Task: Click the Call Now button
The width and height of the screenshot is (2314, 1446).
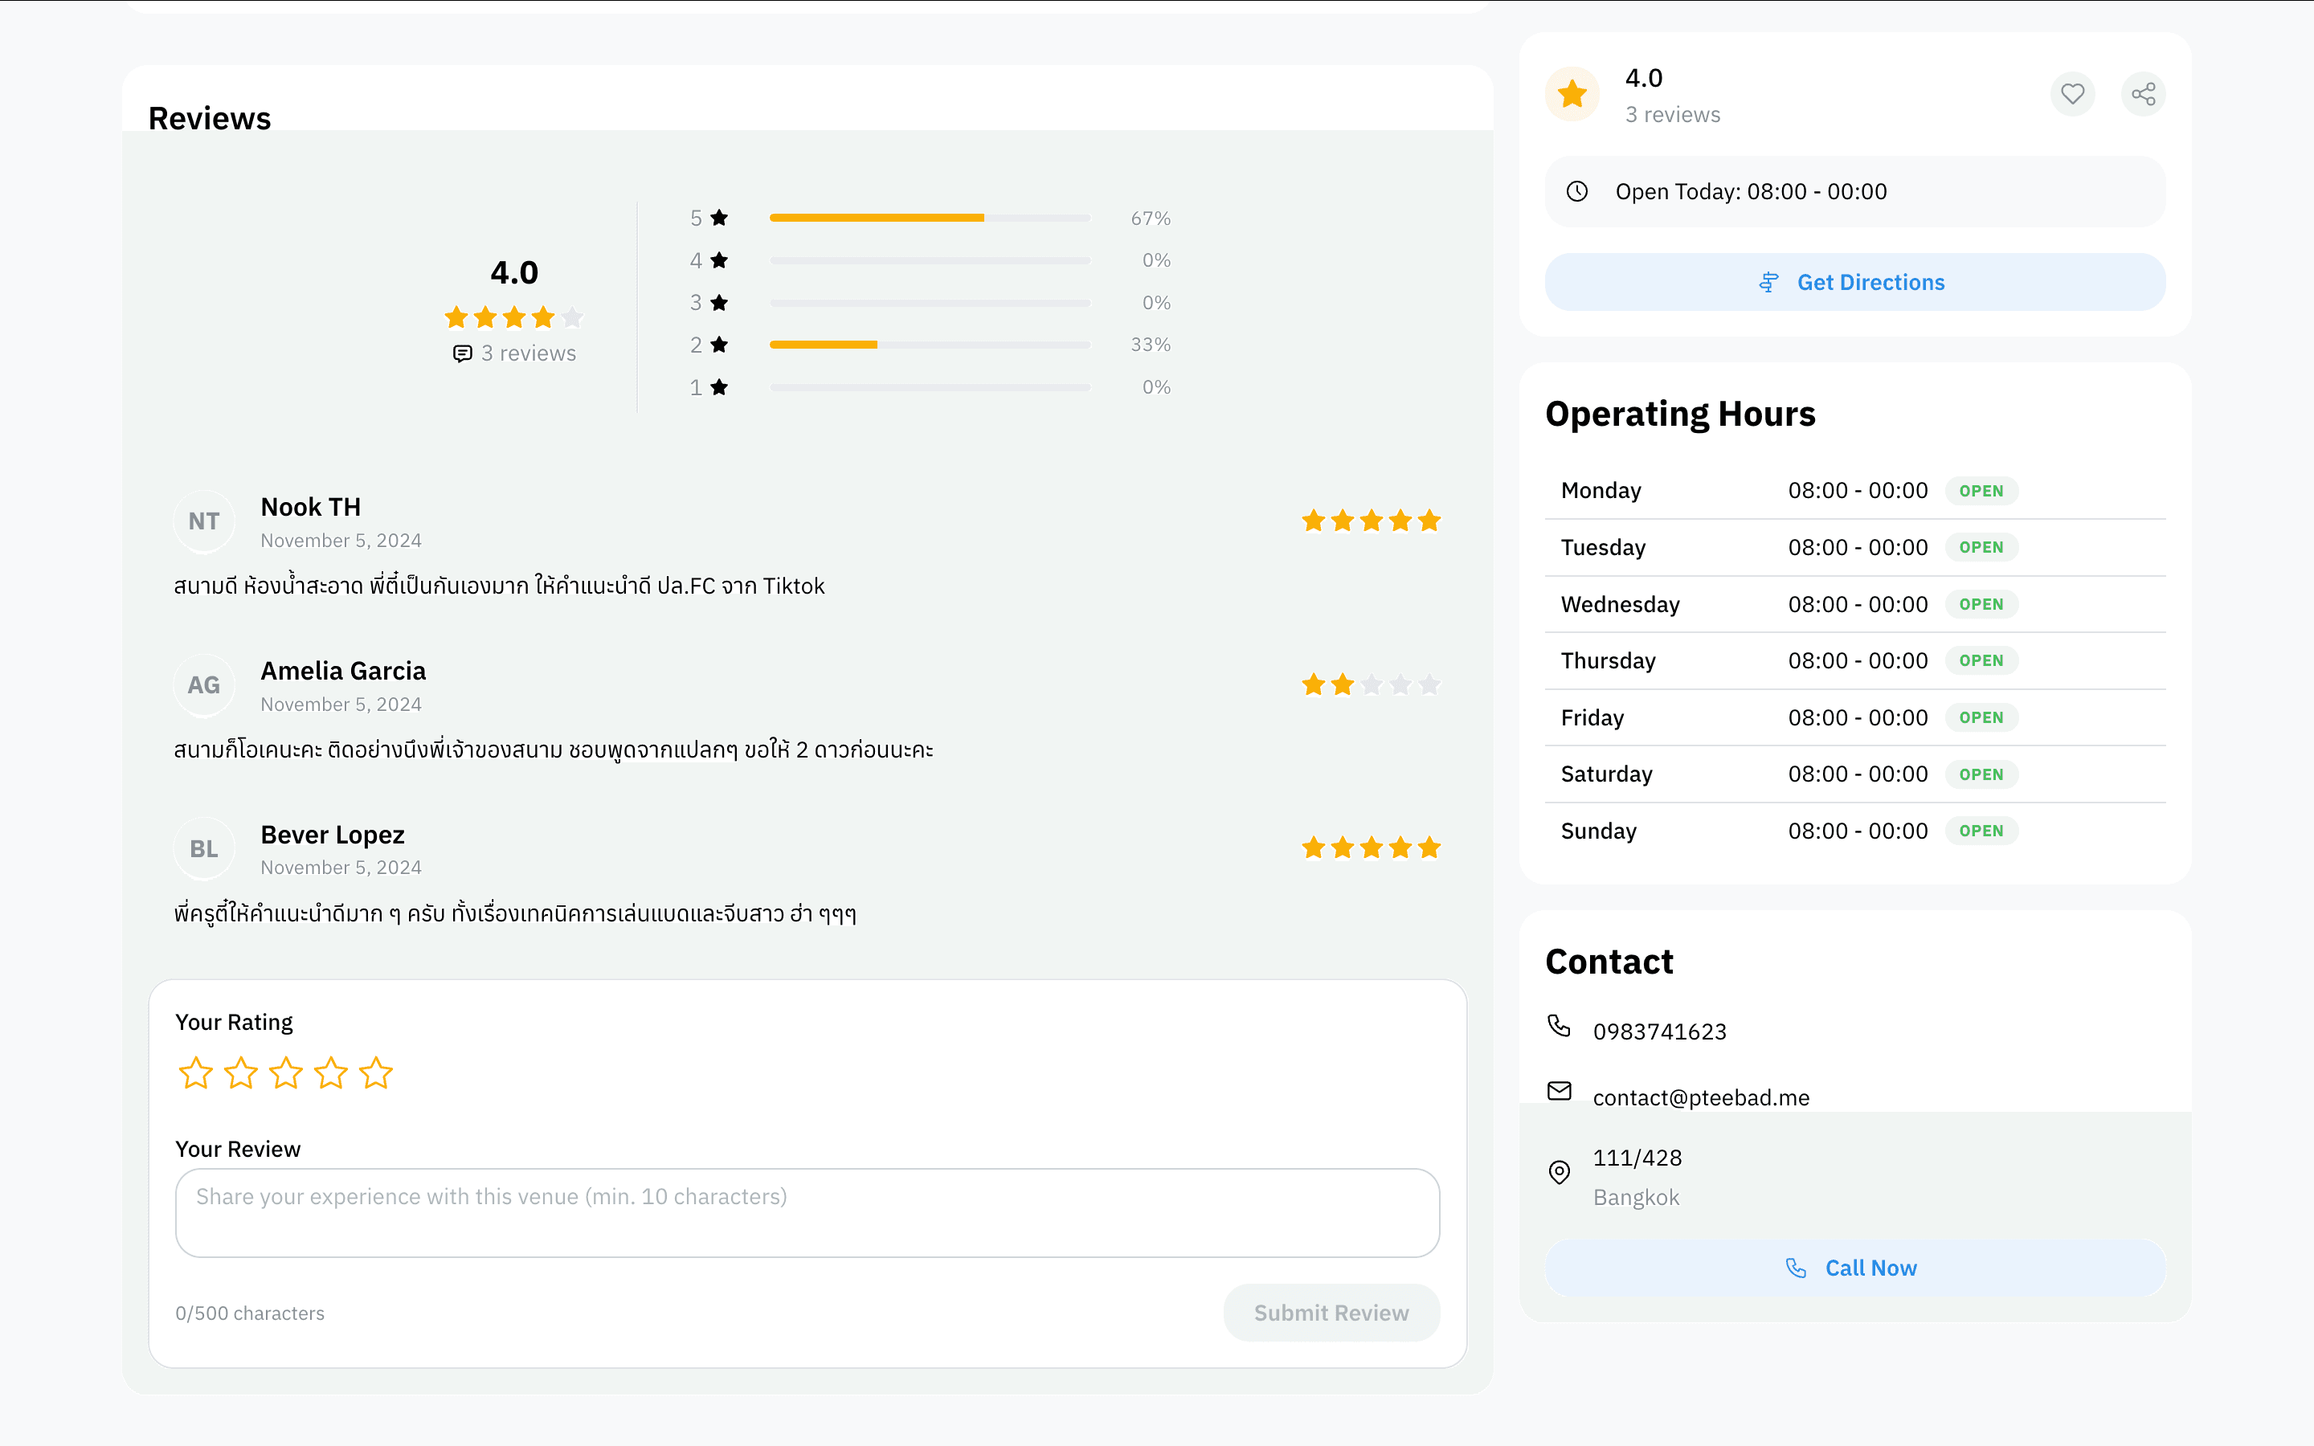Action: point(1855,1267)
